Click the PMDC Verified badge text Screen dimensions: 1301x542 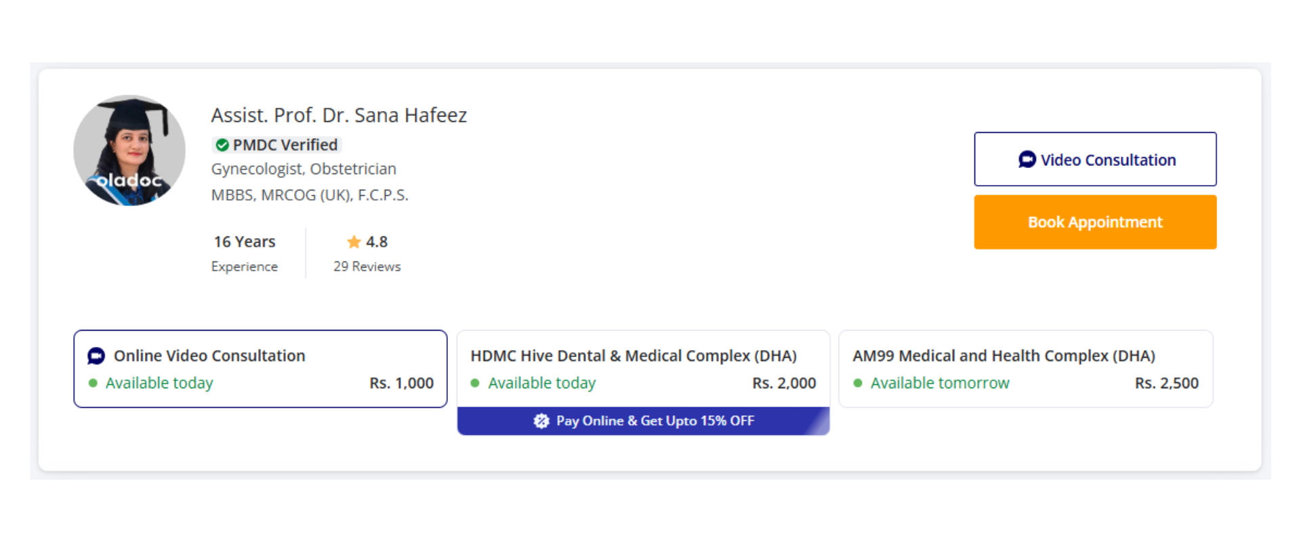[285, 145]
